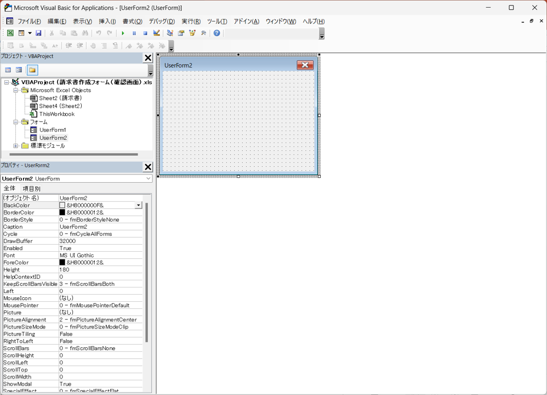Click the BackColor color swatch
The image size is (547, 395).
(62, 205)
